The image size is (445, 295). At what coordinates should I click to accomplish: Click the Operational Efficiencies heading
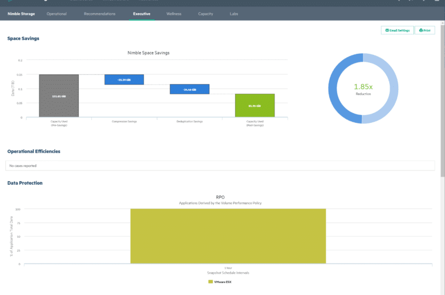pos(34,152)
